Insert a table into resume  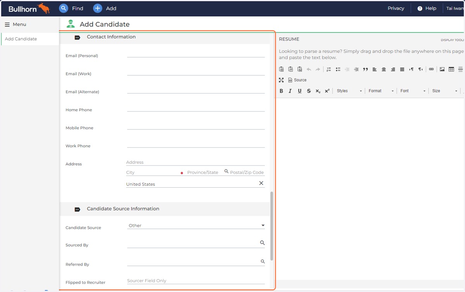(451, 69)
